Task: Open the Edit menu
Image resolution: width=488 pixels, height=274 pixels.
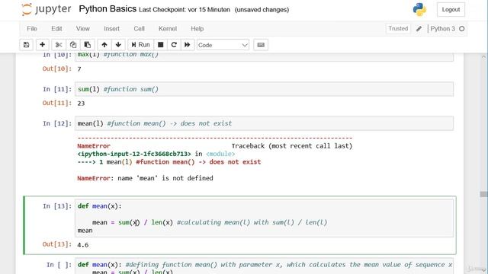Action: (56, 29)
